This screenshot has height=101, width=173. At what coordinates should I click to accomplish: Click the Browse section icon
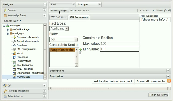pyautogui.click(x=5, y=10)
